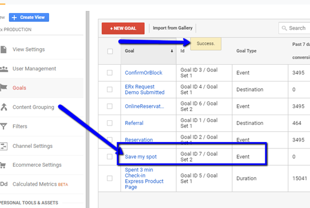Click the View Settings document icon

click(x=3, y=49)
